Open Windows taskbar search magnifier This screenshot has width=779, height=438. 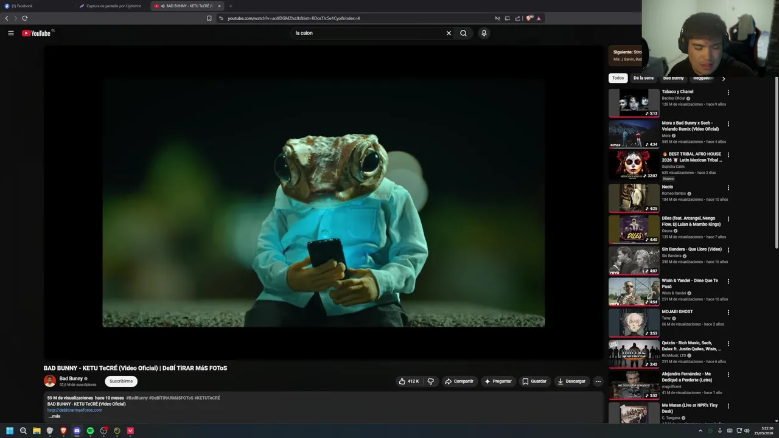[23, 431]
